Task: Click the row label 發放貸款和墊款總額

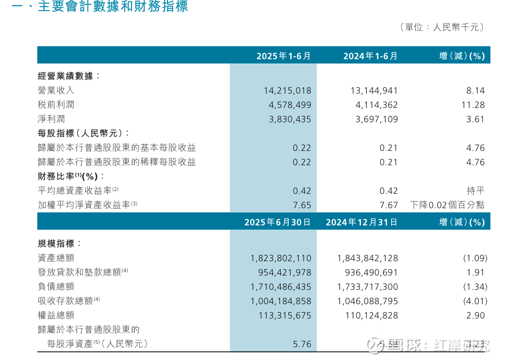Action: tap(79, 272)
